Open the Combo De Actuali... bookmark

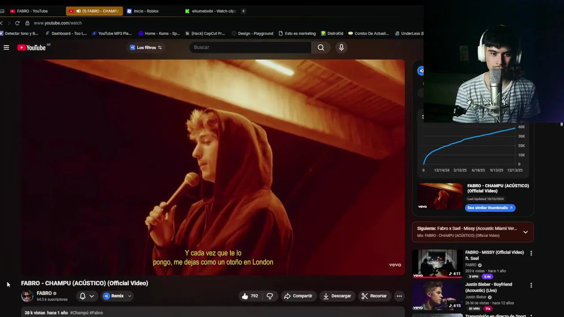tap(368, 33)
